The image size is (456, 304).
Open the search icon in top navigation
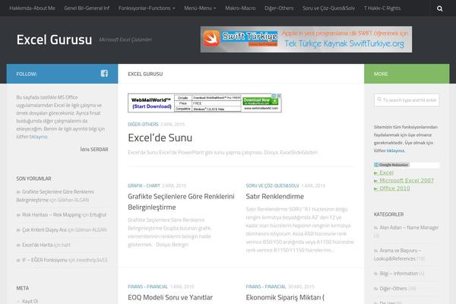440,8
